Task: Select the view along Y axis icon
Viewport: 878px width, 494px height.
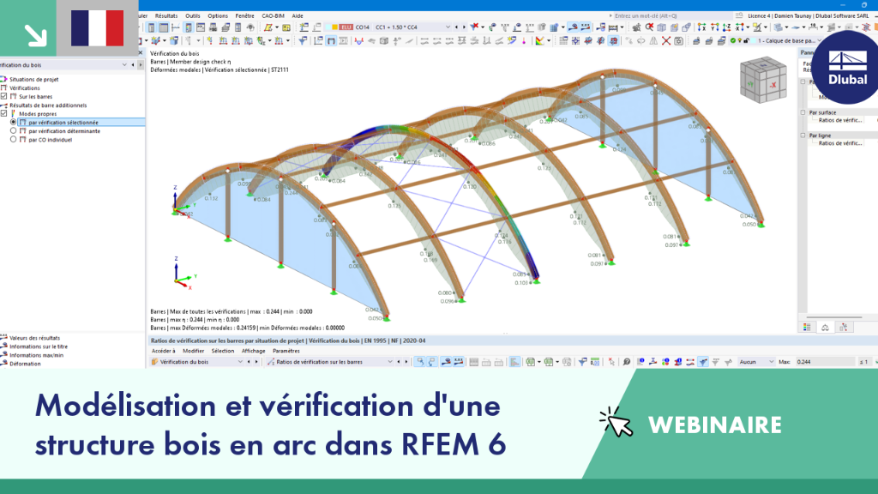Action: 714,27
